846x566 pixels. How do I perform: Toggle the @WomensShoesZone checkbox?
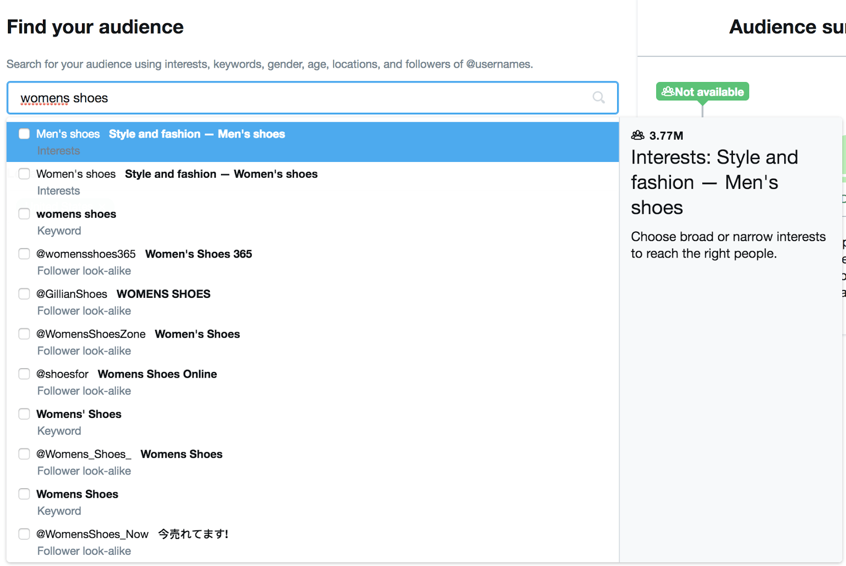pos(24,334)
